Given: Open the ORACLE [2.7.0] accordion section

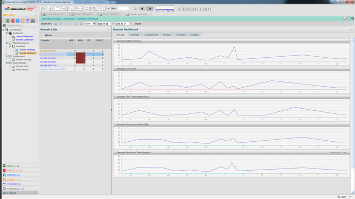Looking at the screenshot, I should click(x=20, y=170).
